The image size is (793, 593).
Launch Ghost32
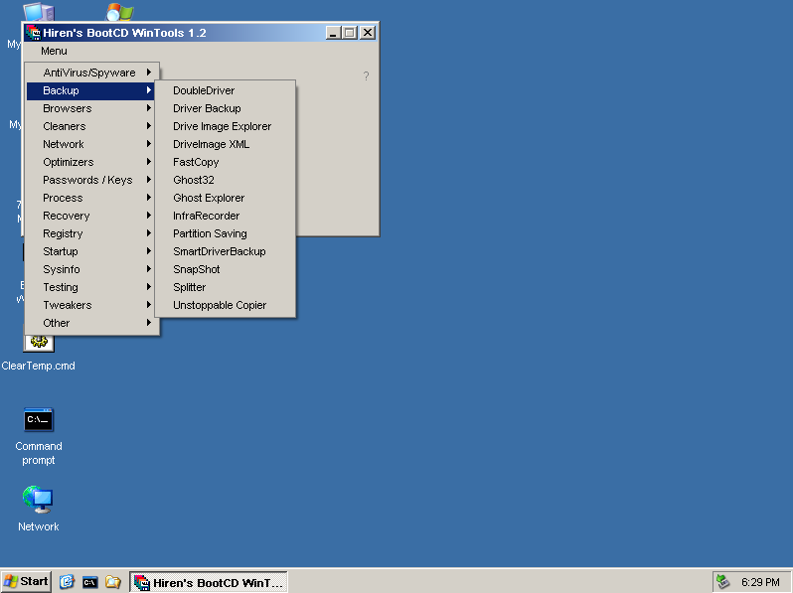226,180
